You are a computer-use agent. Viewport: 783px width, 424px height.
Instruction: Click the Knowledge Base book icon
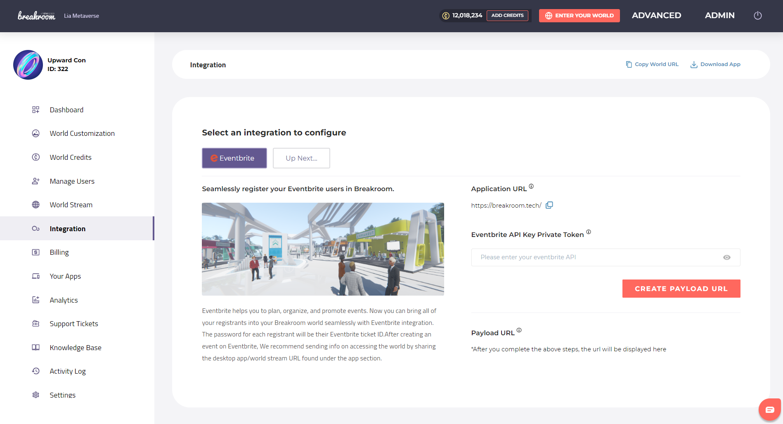tap(36, 348)
